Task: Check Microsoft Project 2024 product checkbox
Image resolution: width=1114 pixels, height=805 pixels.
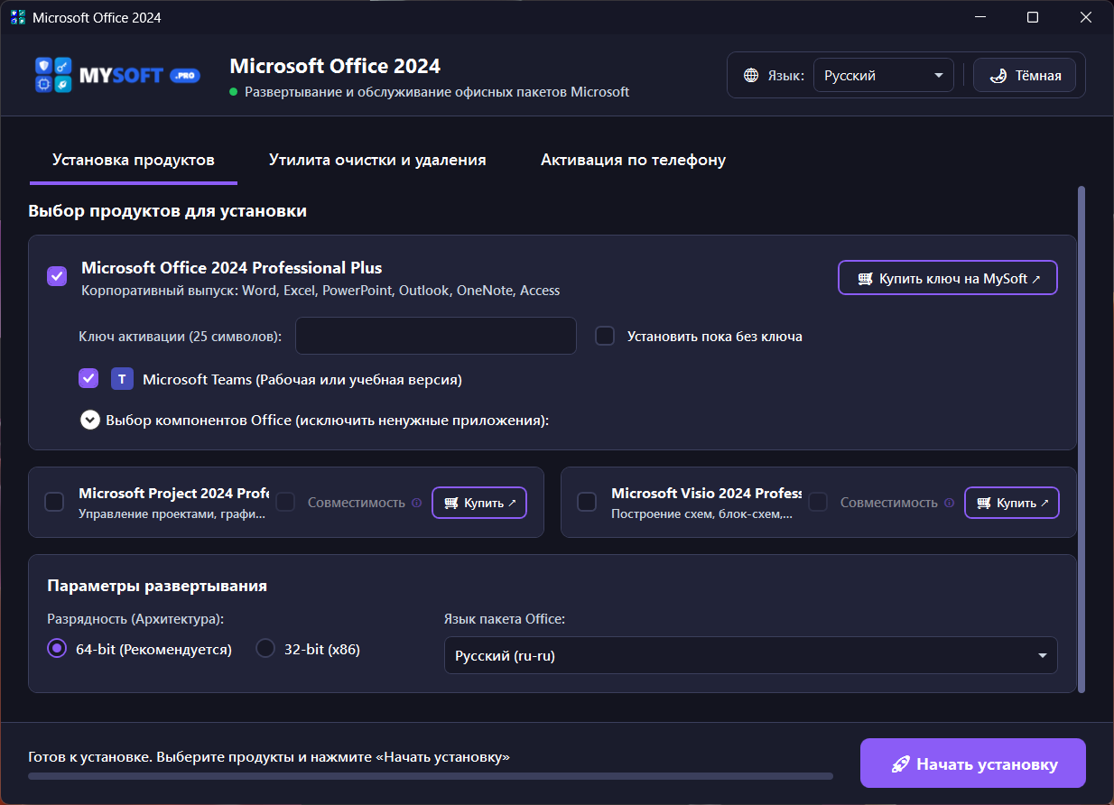Action: (x=54, y=502)
